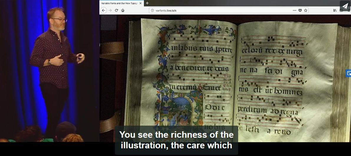This screenshot has width=351, height=156.
Task: Click the browser forward arrow
Action: [x=110, y=10]
